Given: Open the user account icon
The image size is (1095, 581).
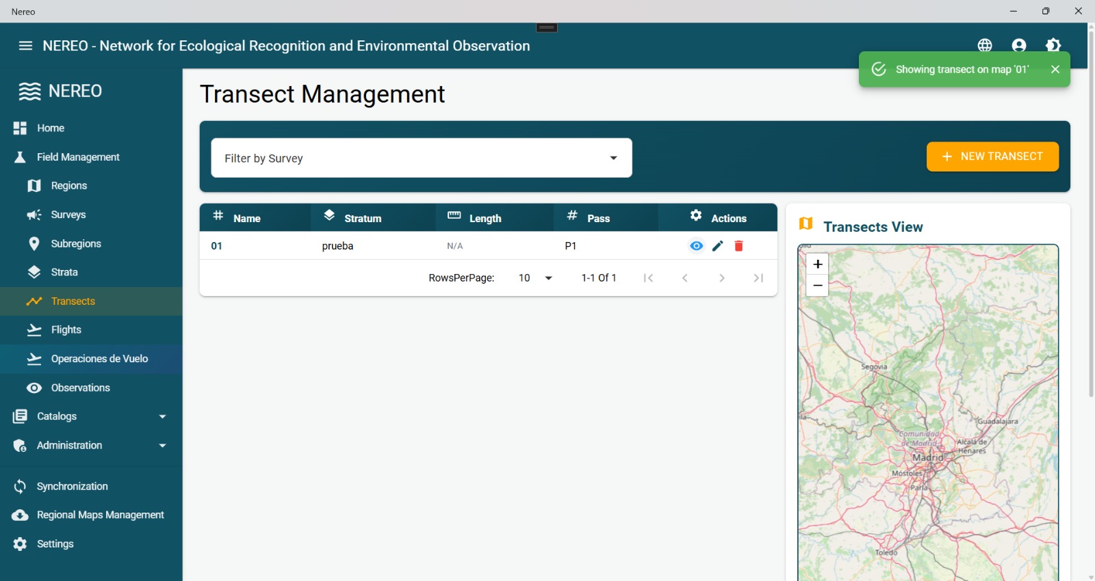Looking at the screenshot, I should tap(1019, 45).
